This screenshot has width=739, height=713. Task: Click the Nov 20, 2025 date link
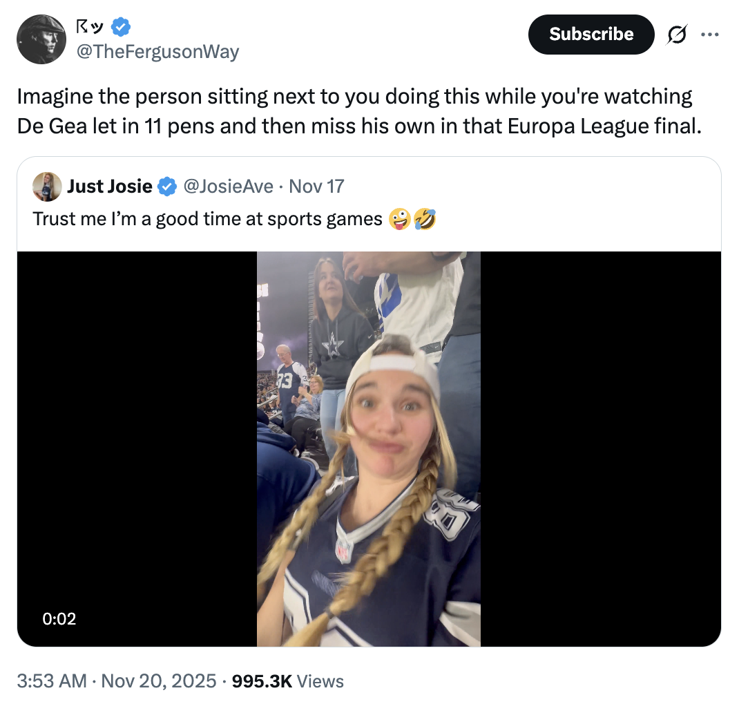157,681
